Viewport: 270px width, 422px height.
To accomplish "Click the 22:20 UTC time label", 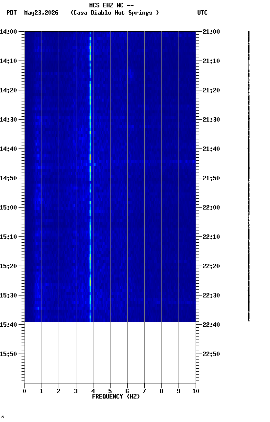I will (x=211, y=266).
